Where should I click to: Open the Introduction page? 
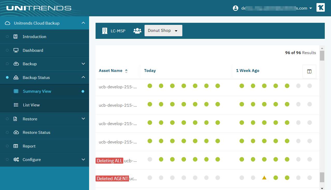point(34,36)
